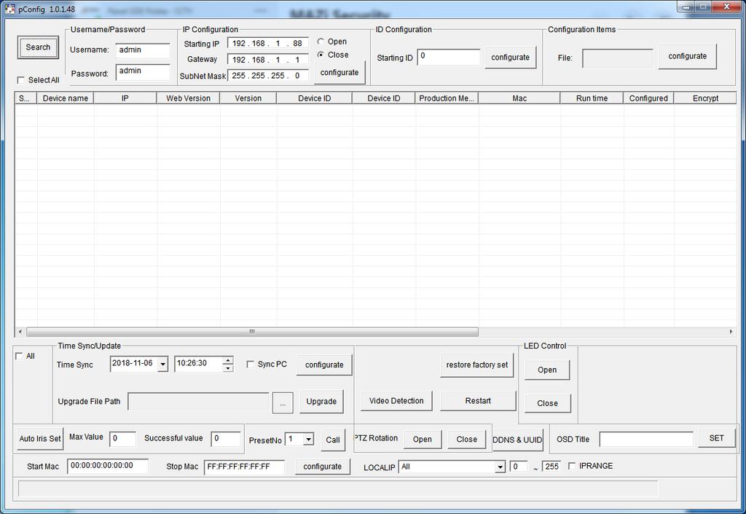The image size is (746, 514).
Task: Tick the Select All checkbox
Action: click(20, 80)
